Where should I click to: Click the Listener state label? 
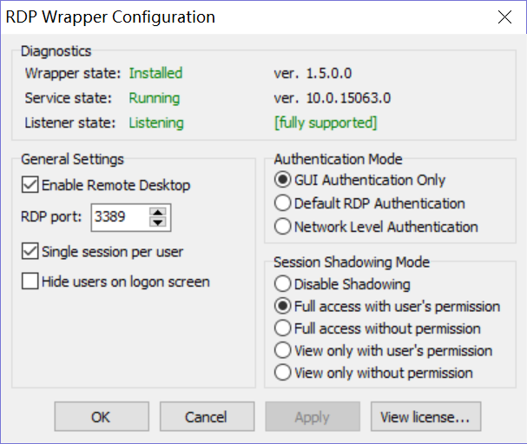[70, 123]
